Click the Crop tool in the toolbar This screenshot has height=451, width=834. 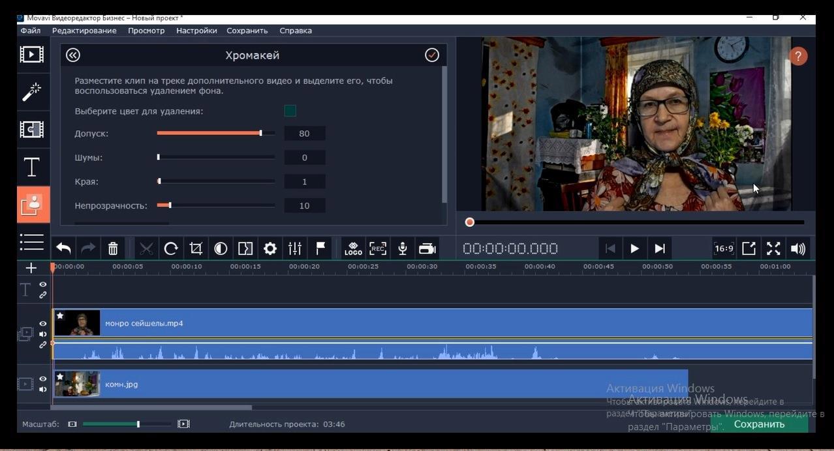point(196,248)
